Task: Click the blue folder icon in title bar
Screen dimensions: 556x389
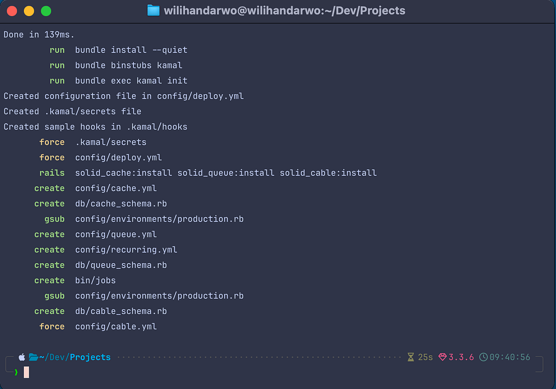Action: pos(153,11)
